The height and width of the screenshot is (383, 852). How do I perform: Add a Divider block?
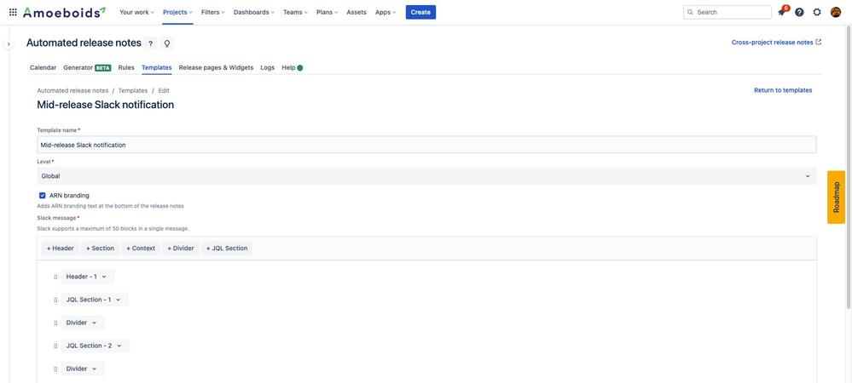[181, 249]
